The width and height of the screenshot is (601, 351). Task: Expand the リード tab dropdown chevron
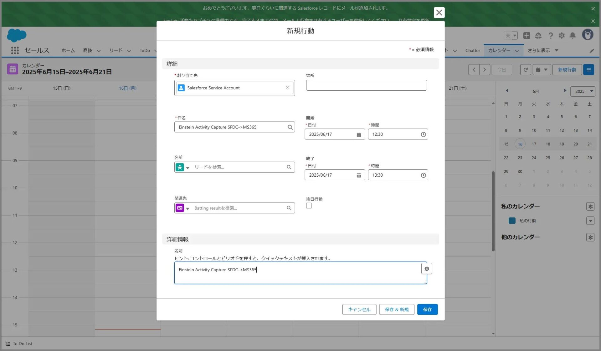(x=129, y=51)
